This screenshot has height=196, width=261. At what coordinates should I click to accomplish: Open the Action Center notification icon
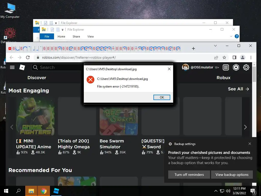pyautogui.click(x=253, y=191)
